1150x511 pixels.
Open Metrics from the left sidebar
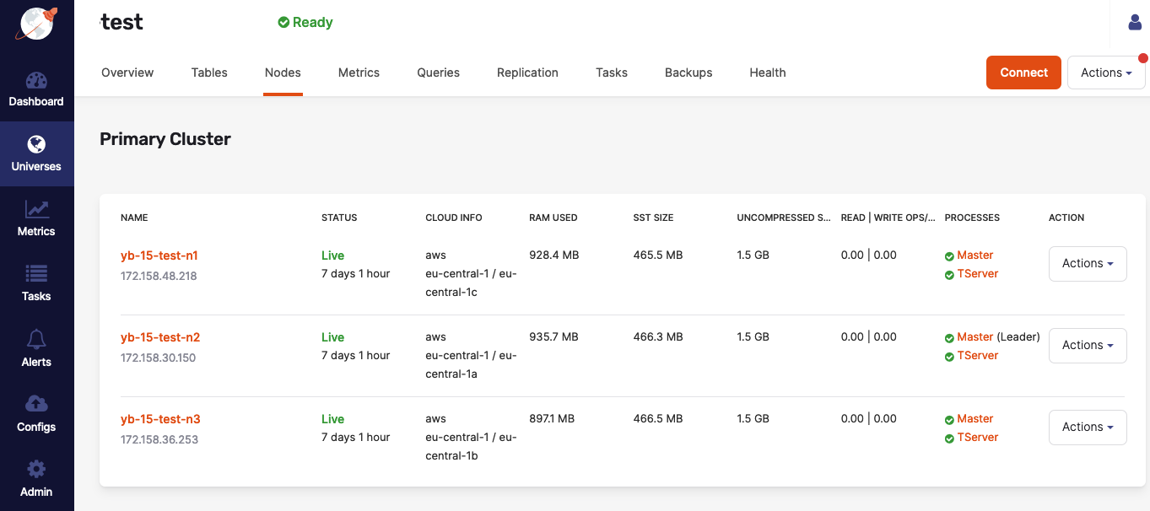coord(36,218)
